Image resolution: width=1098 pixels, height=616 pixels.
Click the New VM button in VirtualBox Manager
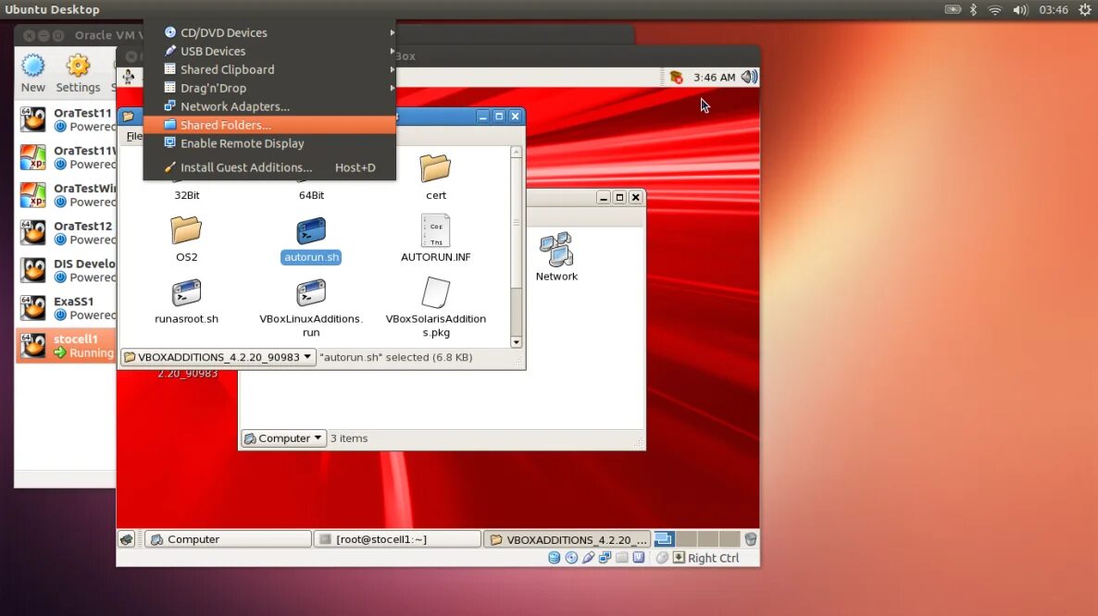tap(33, 73)
